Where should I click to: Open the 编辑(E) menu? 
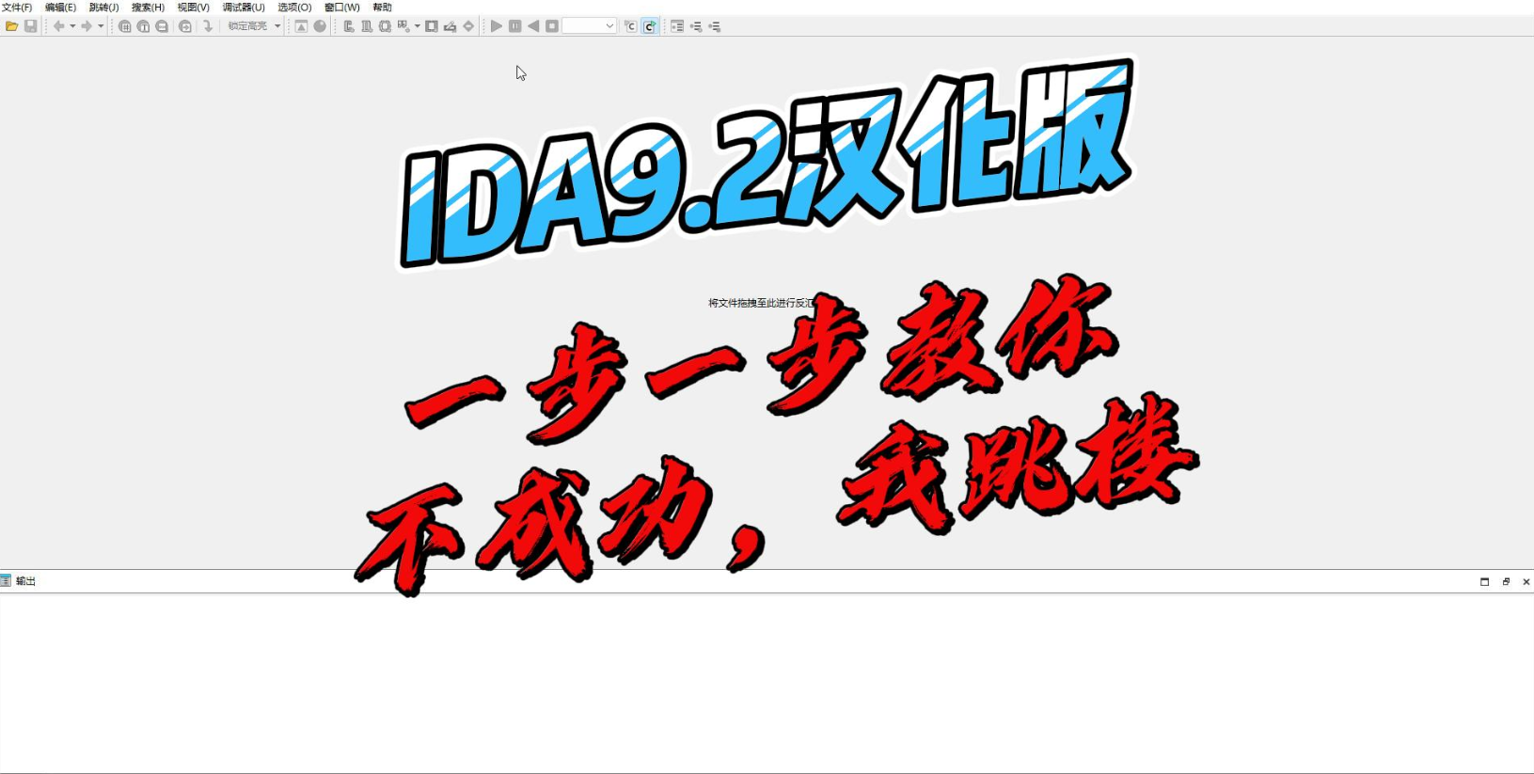pyautogui.click(x=60, y=8)
